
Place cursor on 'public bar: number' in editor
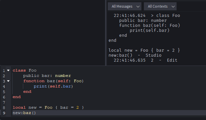47,76
